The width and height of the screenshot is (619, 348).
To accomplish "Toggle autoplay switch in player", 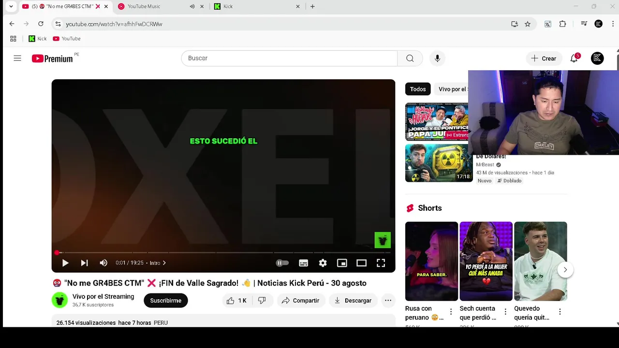I will pos(282,263).
